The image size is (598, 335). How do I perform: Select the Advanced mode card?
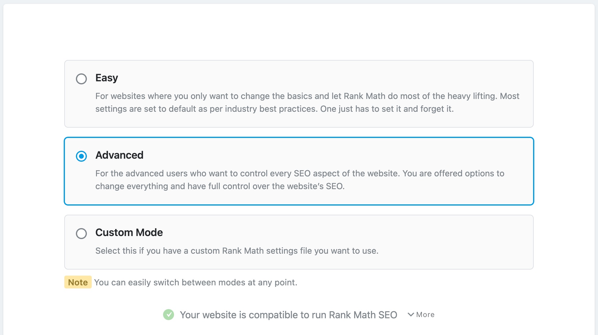(299, 171)
